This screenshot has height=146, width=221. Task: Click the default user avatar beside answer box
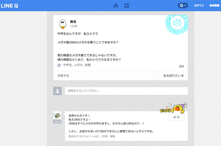pos(57,91)
